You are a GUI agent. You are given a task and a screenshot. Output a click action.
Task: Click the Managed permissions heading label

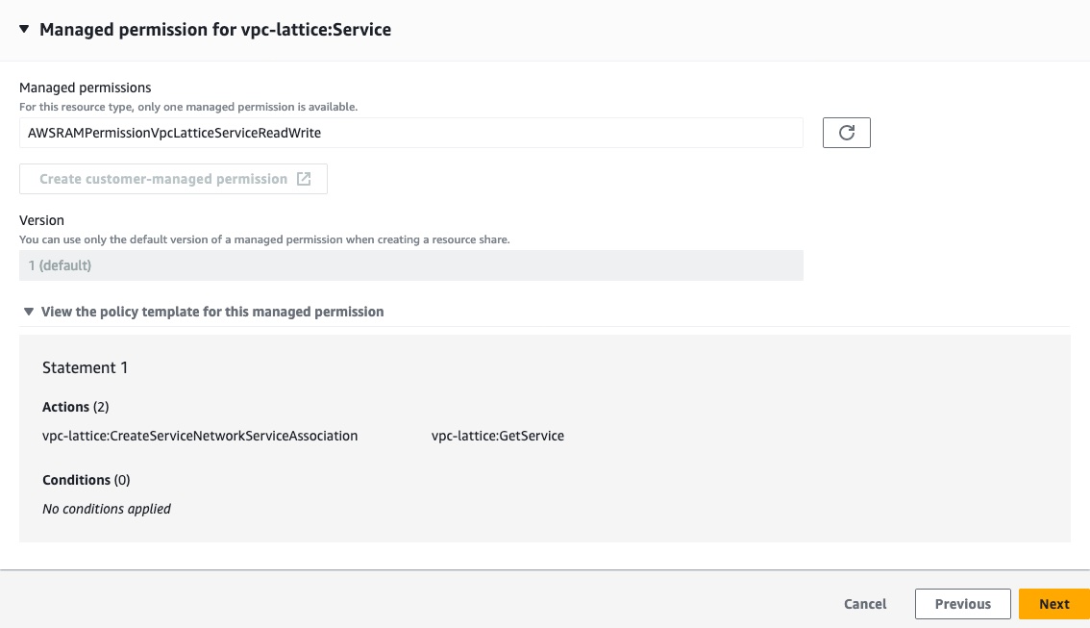[x=85, y=88]
